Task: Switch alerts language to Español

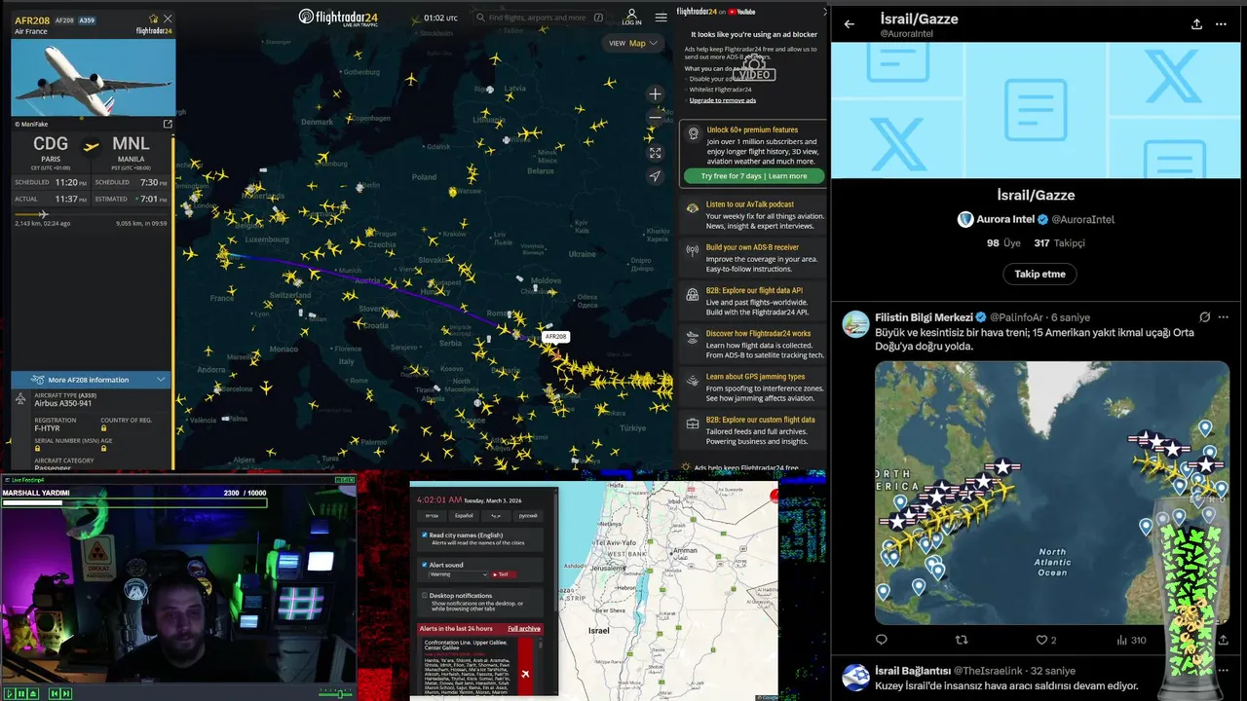Action: pyautogui.click(x=464, y=515)
